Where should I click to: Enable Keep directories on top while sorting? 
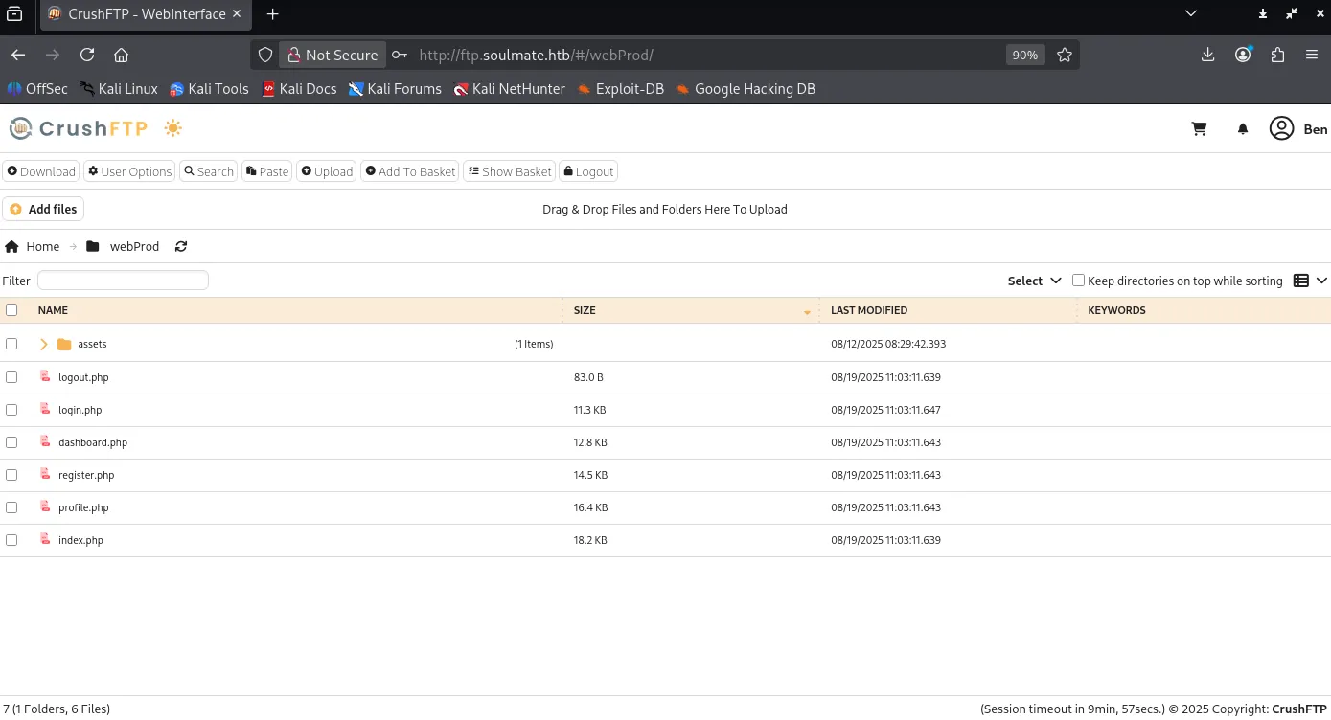pyautogui.click(x=1078, y=281)
